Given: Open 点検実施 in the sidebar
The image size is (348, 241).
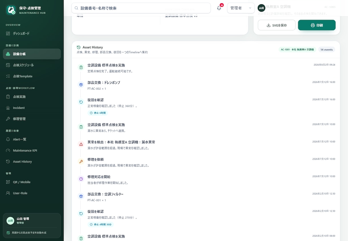Looking at the screenshot, I should click(32, 97).
